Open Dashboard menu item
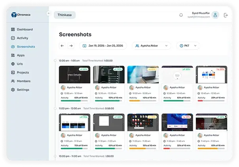 22,29
